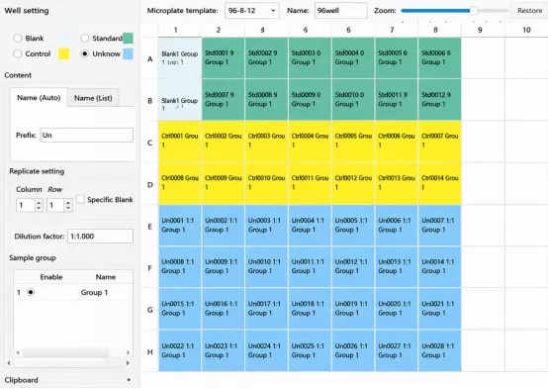Select the Blank well type
The image size is (548, 389).
point(18,39)
